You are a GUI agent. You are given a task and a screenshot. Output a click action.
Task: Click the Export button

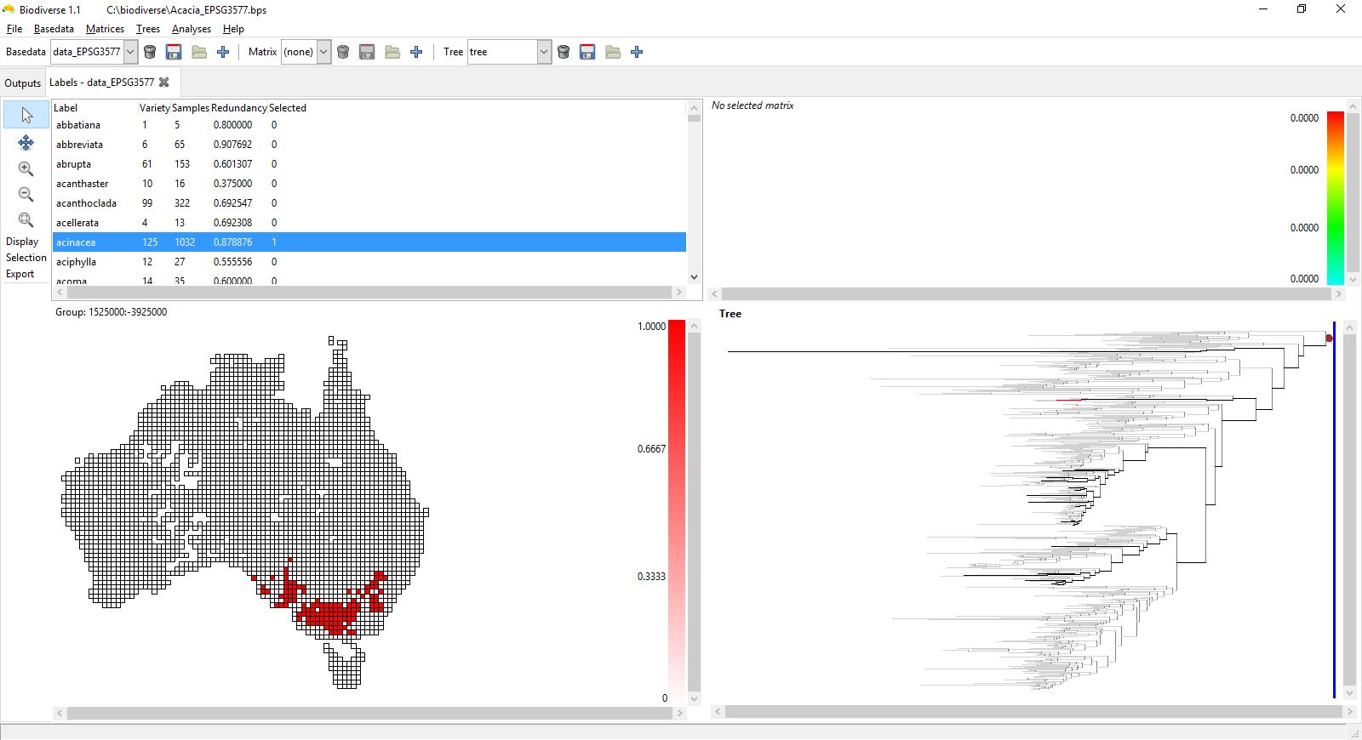[x=20, y=274]
